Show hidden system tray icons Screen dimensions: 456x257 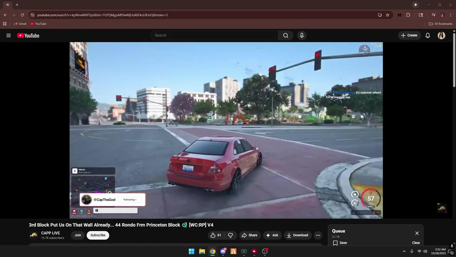coord(404,251)
